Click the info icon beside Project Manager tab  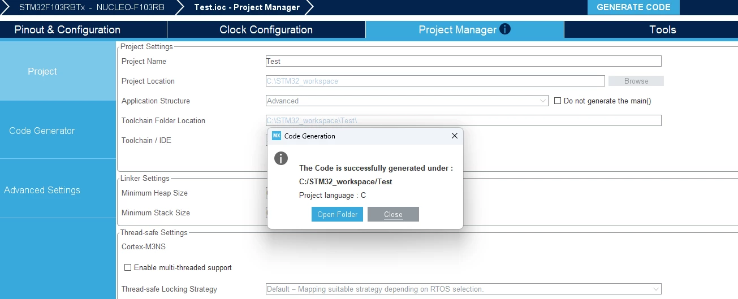(x=505, y=29)
